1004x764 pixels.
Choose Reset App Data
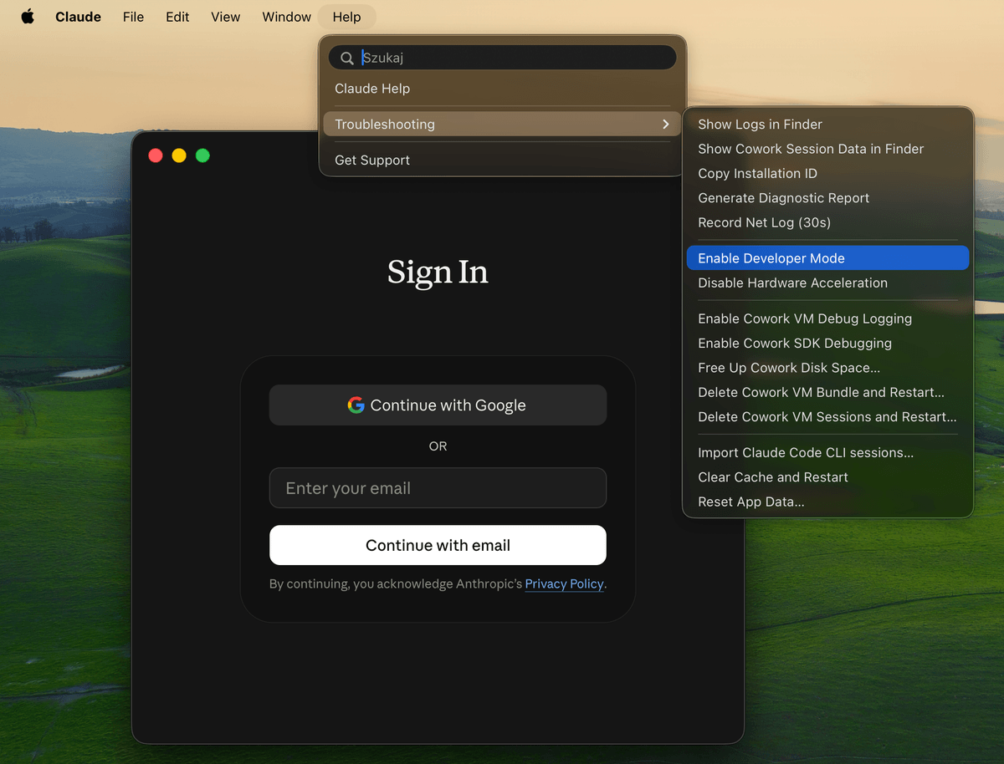(x=827, y=502)
